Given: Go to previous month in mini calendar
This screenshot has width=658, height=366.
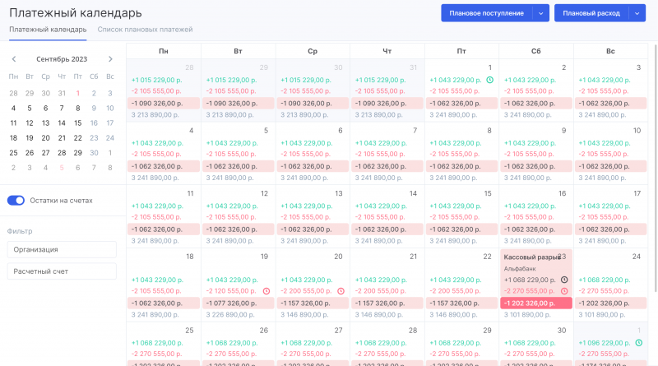Looking at the screenshot, I should click(13, 59).
